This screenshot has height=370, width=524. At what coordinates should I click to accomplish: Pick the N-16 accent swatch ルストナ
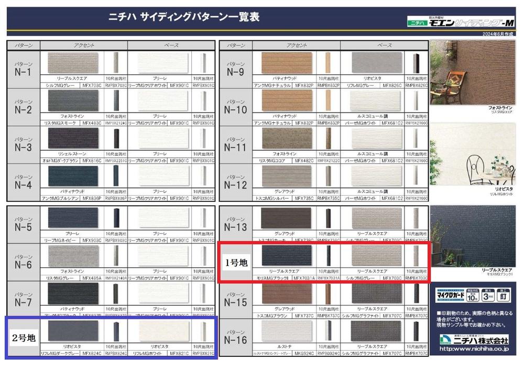[x=287, y=331]
